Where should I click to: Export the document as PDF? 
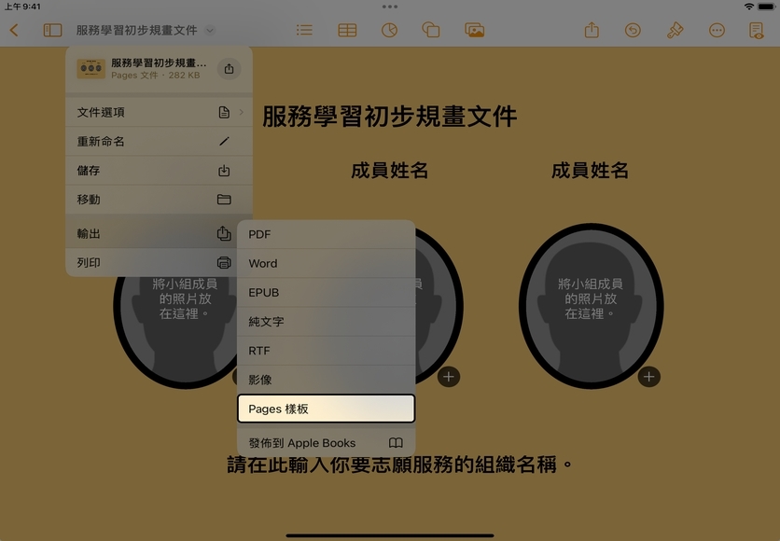(x=326, y=235)
